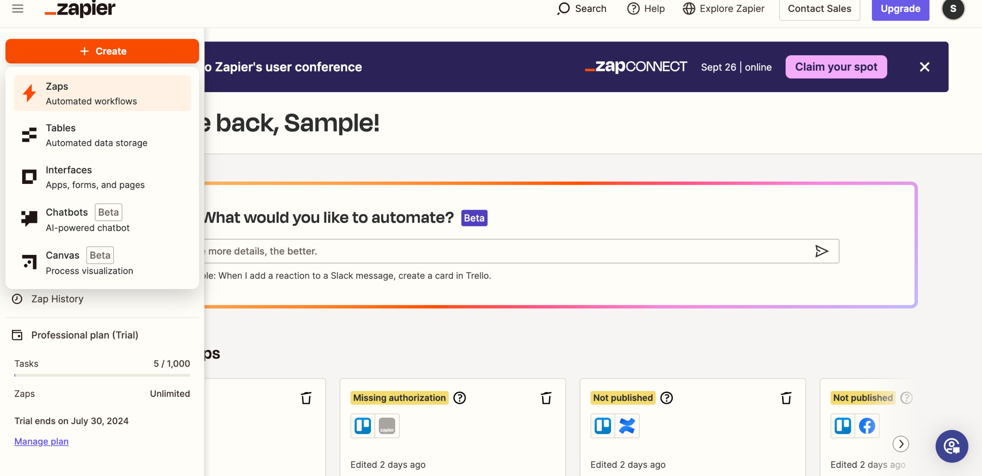
Task: Open the support chat bubble icon
Action: point(952,446)
